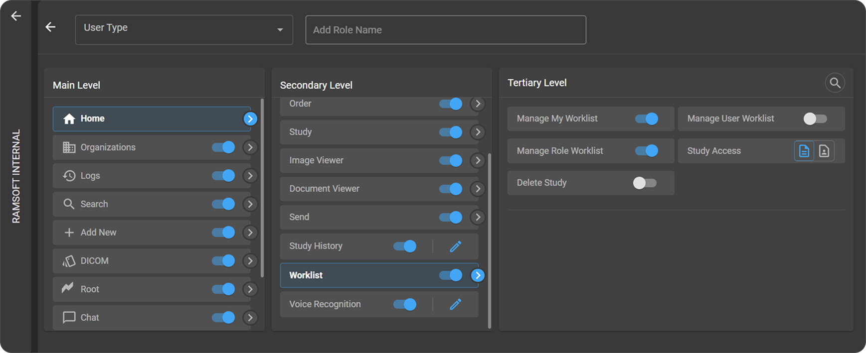Select the Study Access document icon
This screenshot has height=353, width=866.
click(x=804, y=151)
